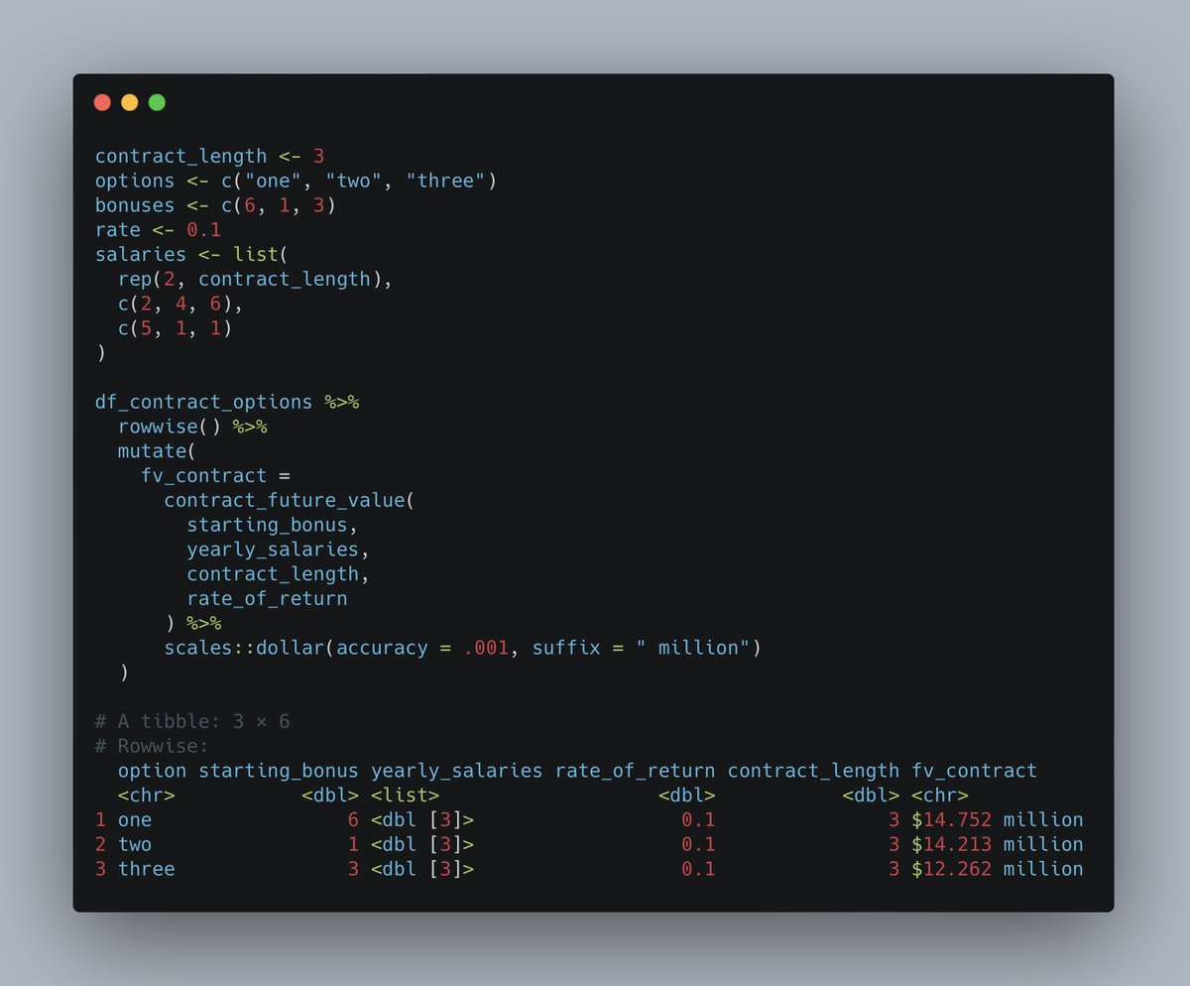Viewport: 1190px width, 986px height.
Task: Click the "# A tibble: 3 × 6" comment
Action: pyautogui.click(x=192, y=721)
